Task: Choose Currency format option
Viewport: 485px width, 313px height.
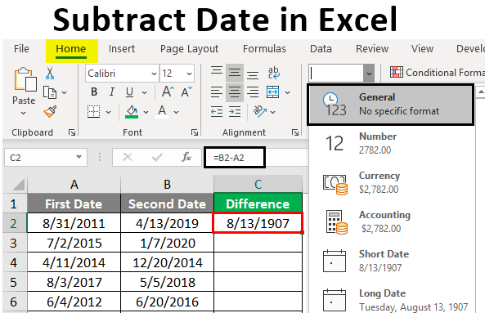Action: (392, 182)
